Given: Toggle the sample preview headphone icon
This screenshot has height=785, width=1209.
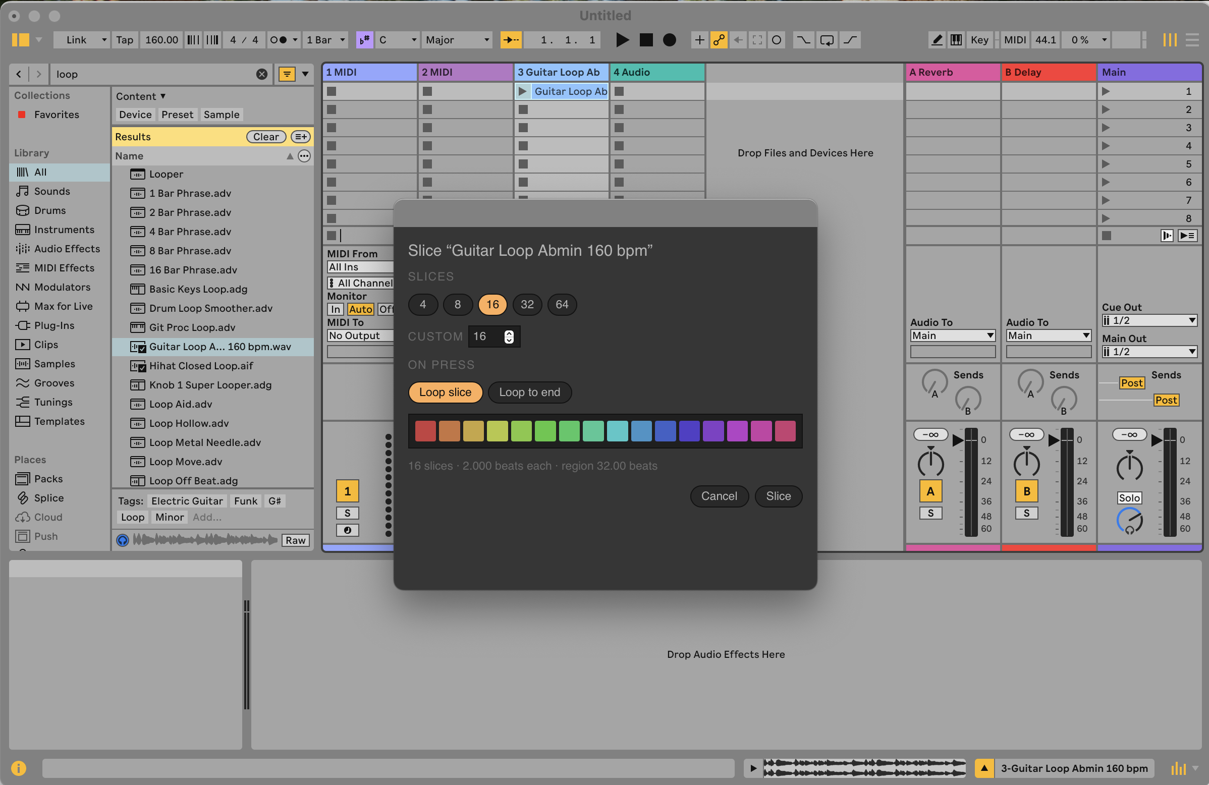Looking at the screenshot, I should point(123,540).
